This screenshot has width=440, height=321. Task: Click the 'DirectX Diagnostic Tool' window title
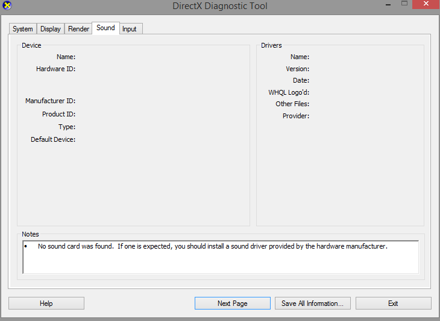click(220, 6)
